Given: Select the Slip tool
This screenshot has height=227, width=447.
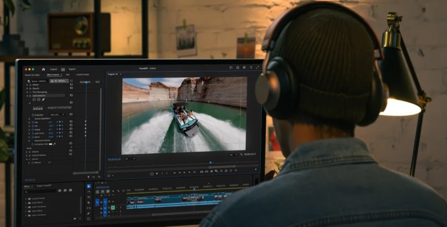Looking at the screenshot, I should (89, 208).
